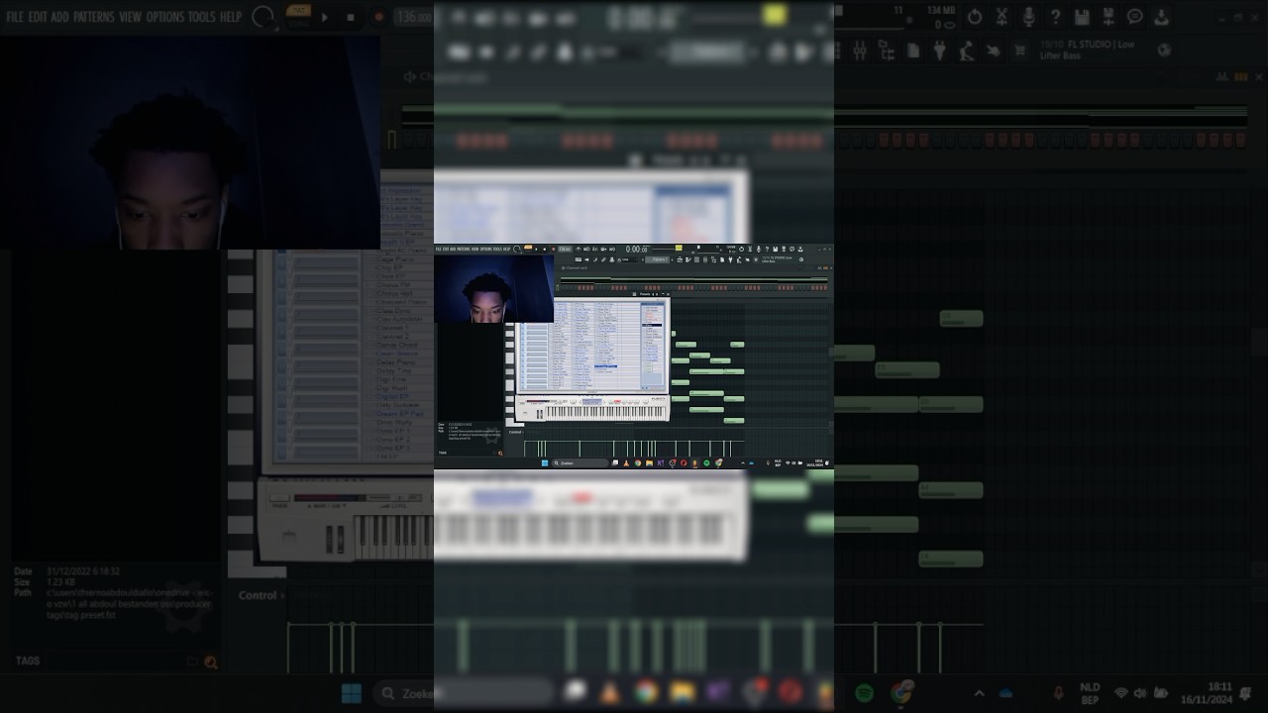
Task: Open the PATTERNS menu
Action: coord(94,17)
